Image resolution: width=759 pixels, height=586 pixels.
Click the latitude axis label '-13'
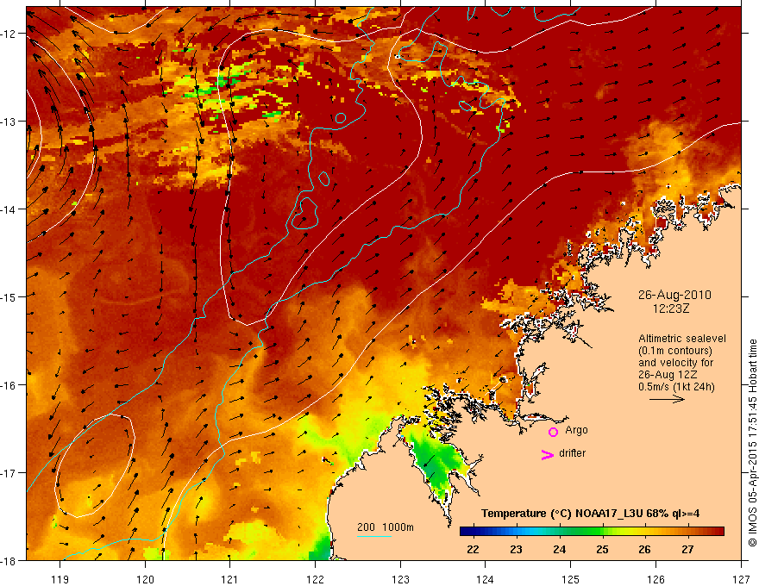point(9,122)
